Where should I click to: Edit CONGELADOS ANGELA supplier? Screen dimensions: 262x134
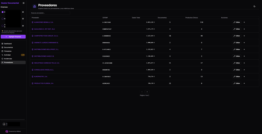[237, 70]
